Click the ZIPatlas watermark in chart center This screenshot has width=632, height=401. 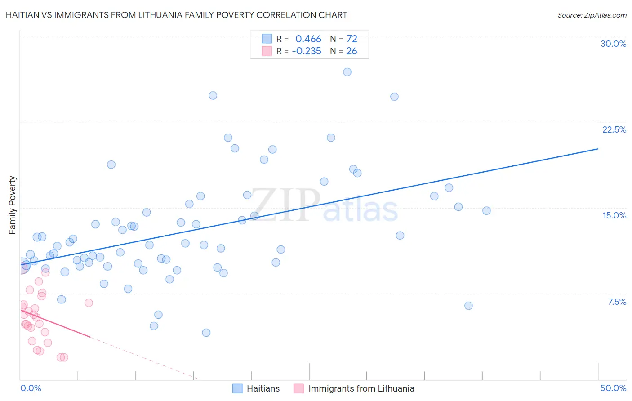pos(325,206)
